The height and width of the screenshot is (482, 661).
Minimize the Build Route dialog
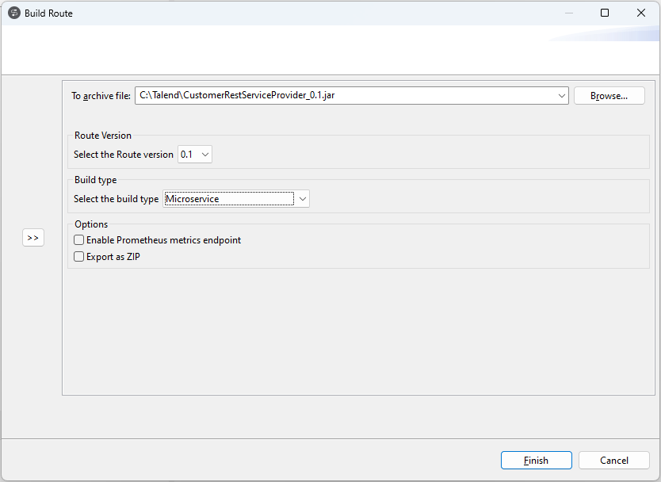pos(568,13)
